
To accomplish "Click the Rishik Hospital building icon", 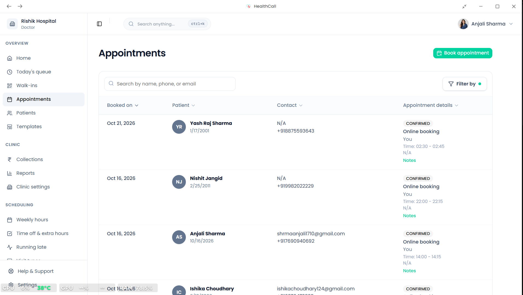I will 12,24.
